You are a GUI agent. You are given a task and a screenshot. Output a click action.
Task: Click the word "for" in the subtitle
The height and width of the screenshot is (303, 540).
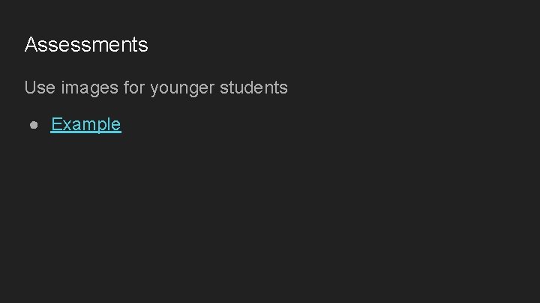[x=135, y=87]
